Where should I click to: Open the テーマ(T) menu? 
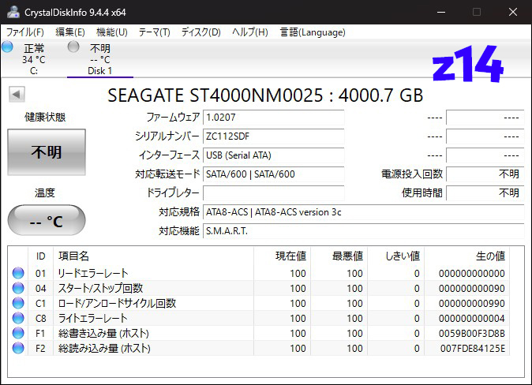pos(154,32)
